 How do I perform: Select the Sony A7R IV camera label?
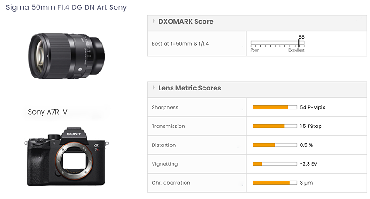point(47,112)
